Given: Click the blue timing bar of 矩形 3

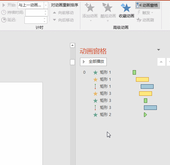Looking at the screenshot, I should (150, 108).
